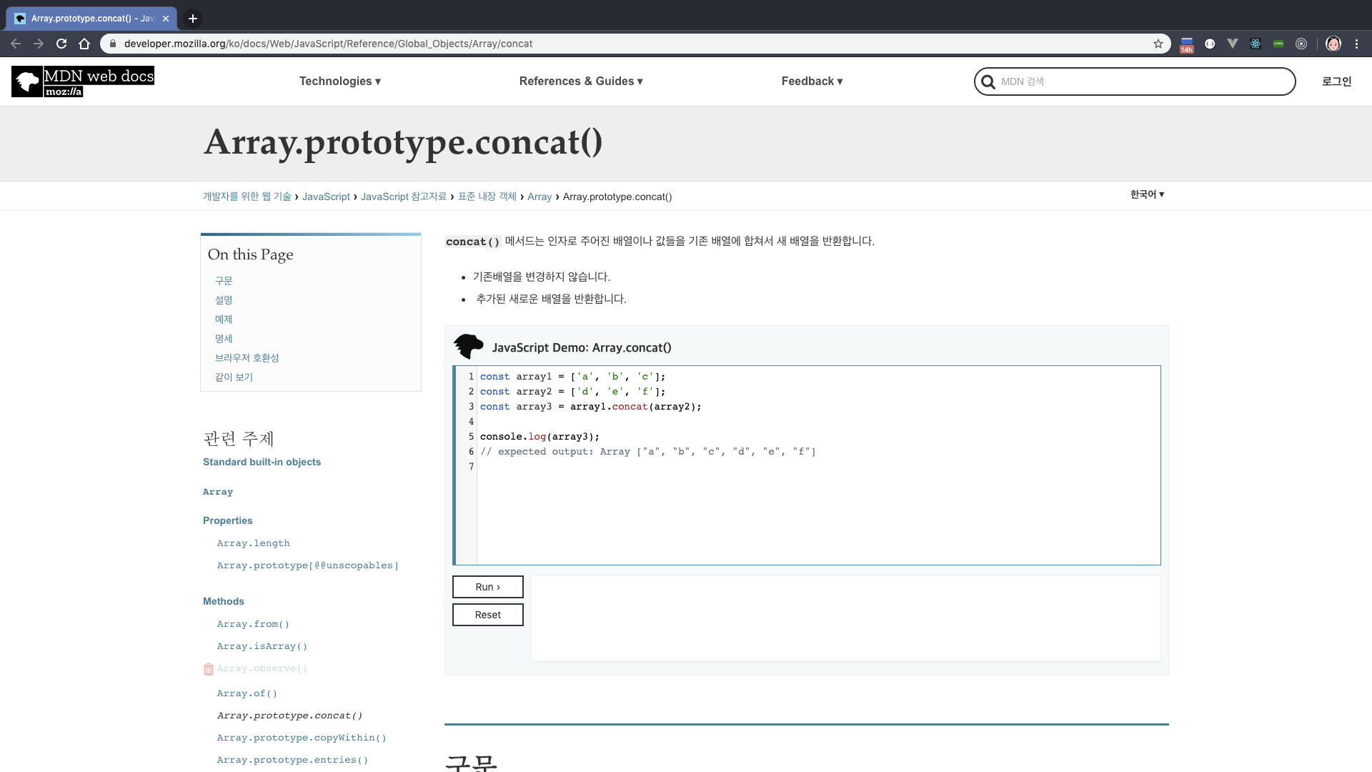Click the user profile avatar

pyautogui.click(x=1333, y=44)
